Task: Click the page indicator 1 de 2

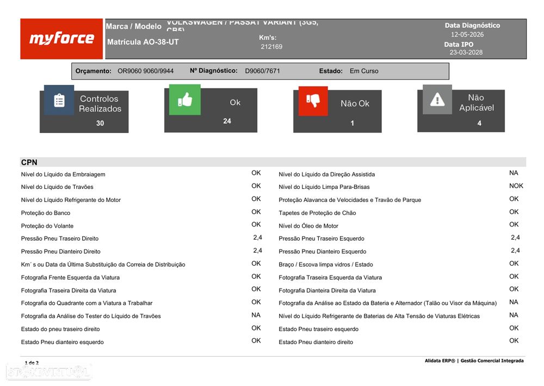Action: pyautogui.click(x=32, y=363)
